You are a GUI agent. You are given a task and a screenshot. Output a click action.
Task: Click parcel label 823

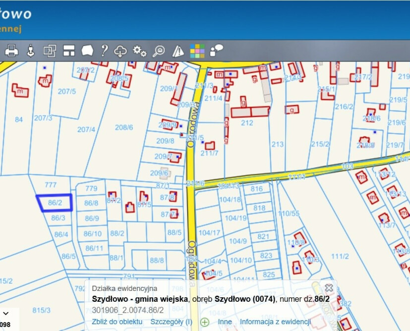point(266,256)
